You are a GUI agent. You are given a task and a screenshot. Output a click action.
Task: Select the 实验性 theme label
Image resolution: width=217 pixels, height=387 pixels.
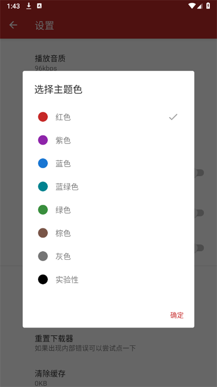pos(67,280)
